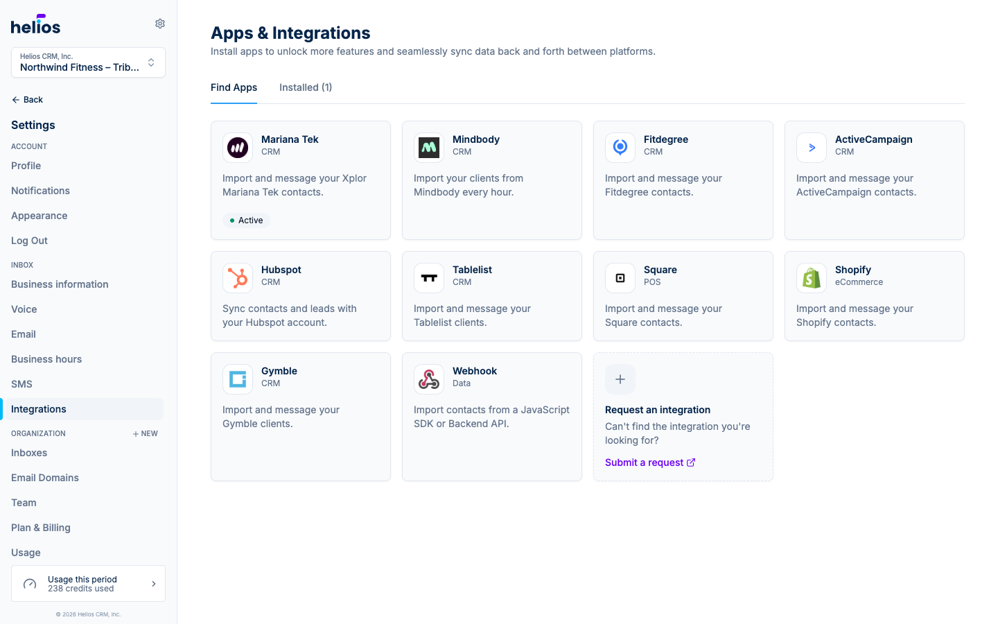Open SMS settings
998x624 pixels.
[x=21, y=384]
